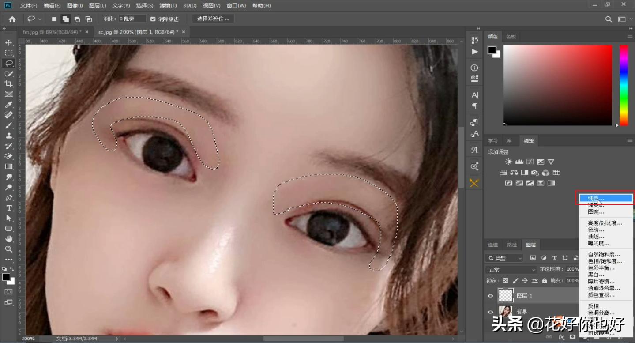The image size is (635, 343).
Task: Select the Zoom tool
Action: 8,249
